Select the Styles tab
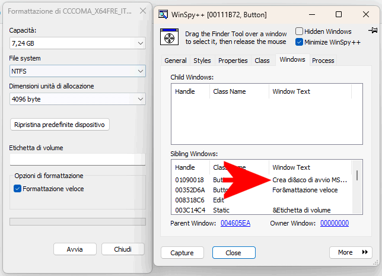 click(x=202, y=61)
